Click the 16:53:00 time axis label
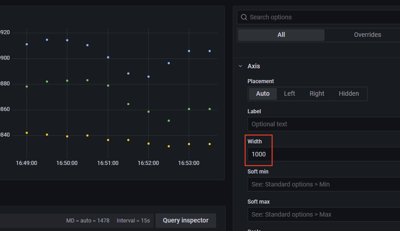Viewport: 400px width, 231px height. click(189, 163)
